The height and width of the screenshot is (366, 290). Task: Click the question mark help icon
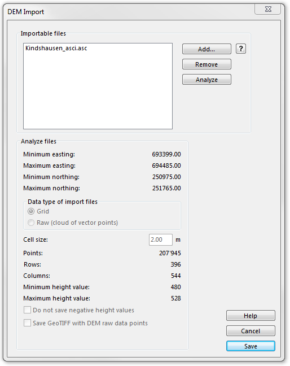[241, 49]
